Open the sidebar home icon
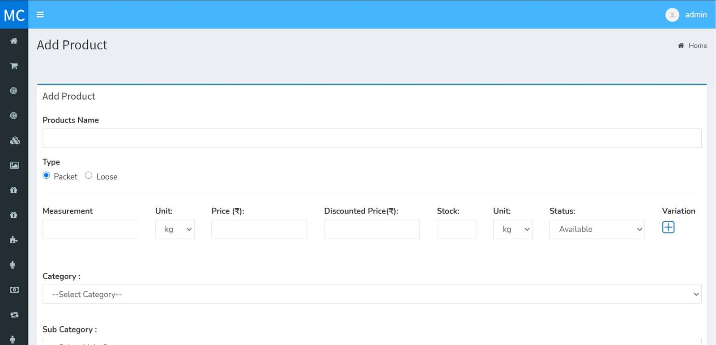Viewport: 716px width, 345px height. point(14,41)
